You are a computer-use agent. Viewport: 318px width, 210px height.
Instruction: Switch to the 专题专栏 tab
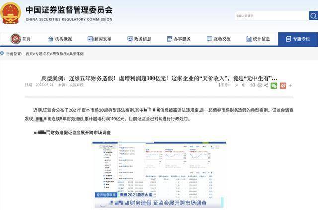297,39
